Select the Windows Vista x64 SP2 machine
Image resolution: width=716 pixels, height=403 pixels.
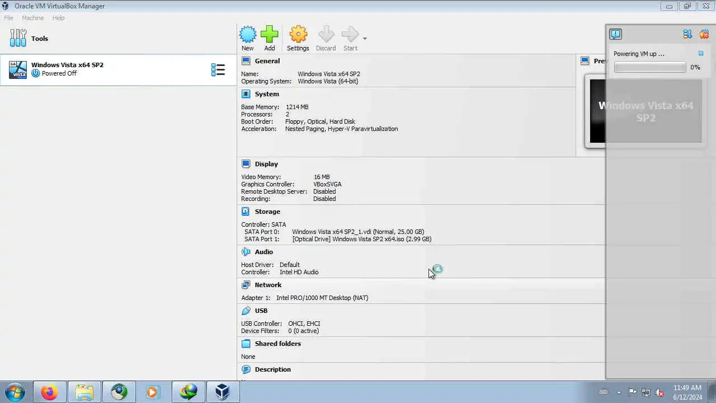click(x=118, y=69)
